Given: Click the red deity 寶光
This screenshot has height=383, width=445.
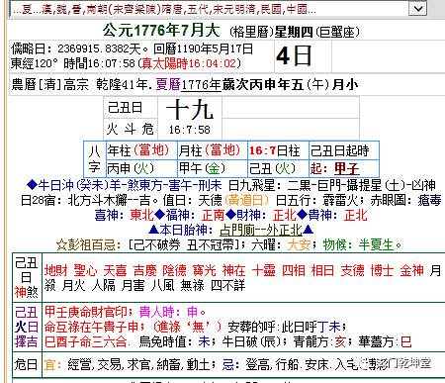Looking at the screenshot, I should point(204,271).
